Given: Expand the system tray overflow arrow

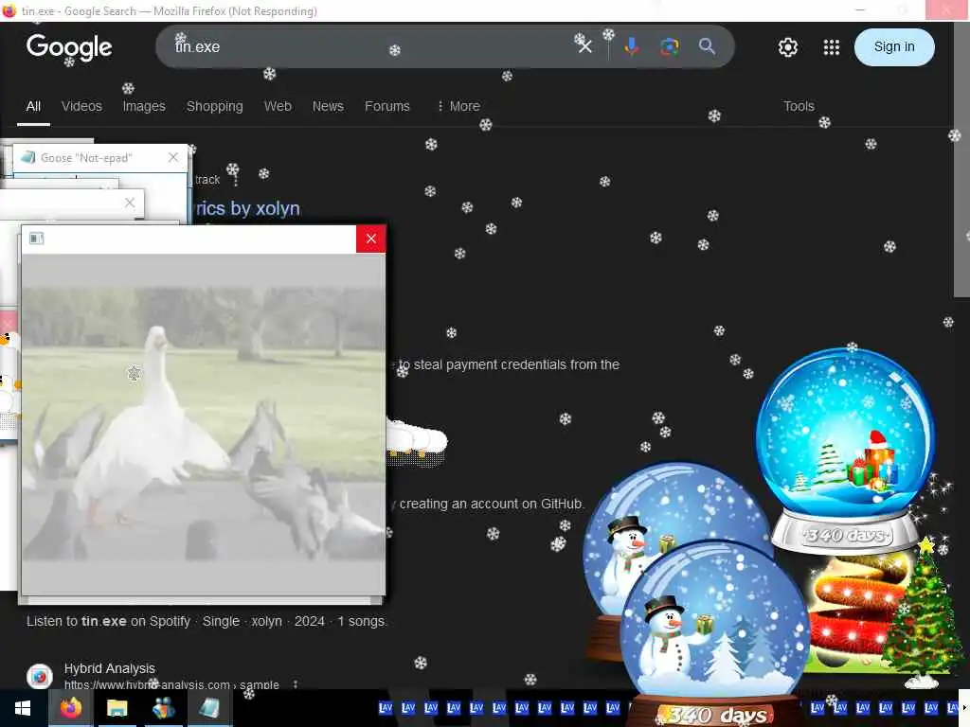Looking at the screenshot, I should coord(963,708).
